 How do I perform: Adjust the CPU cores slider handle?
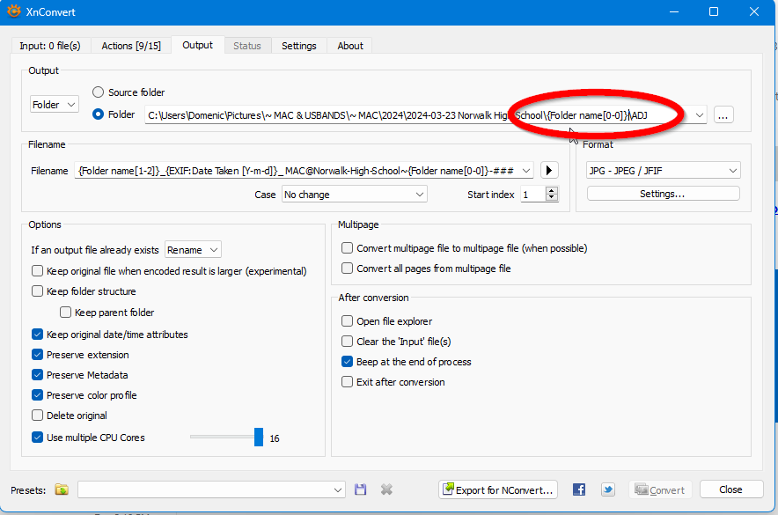tap(259, 438)
